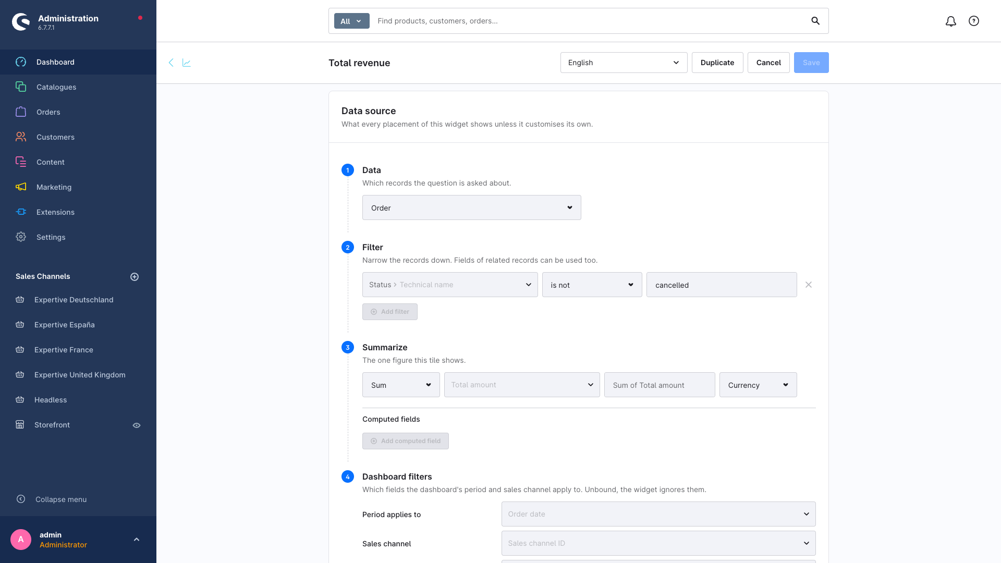Click the Headless basket icon
Screen dimensions: 1001x563
pos(20,400)
